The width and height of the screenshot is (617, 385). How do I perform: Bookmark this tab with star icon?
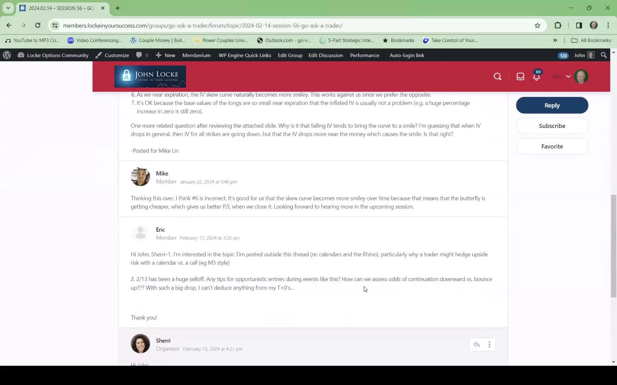pyautogui.click(x=537, y=25)
